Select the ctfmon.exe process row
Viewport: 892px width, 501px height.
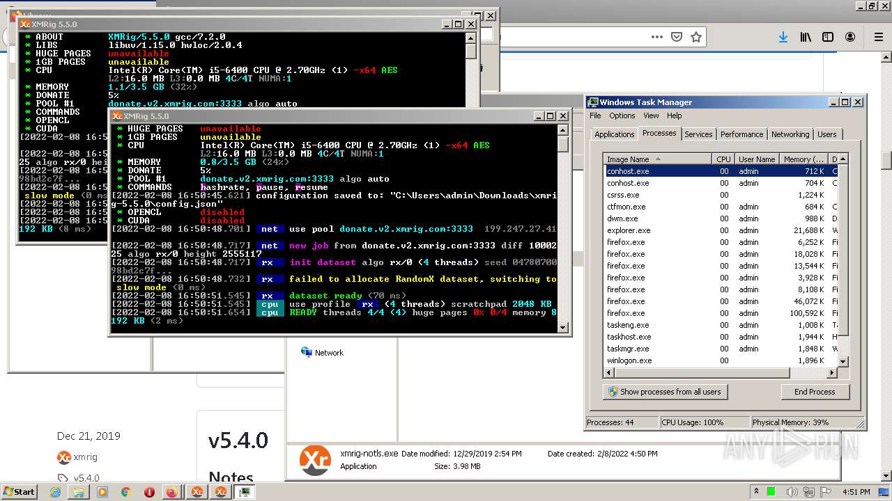(x=720, y=207)
